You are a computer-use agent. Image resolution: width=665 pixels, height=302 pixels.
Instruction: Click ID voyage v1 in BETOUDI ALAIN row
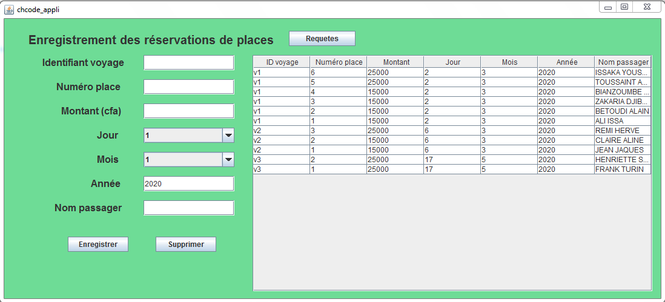(282, 111)
